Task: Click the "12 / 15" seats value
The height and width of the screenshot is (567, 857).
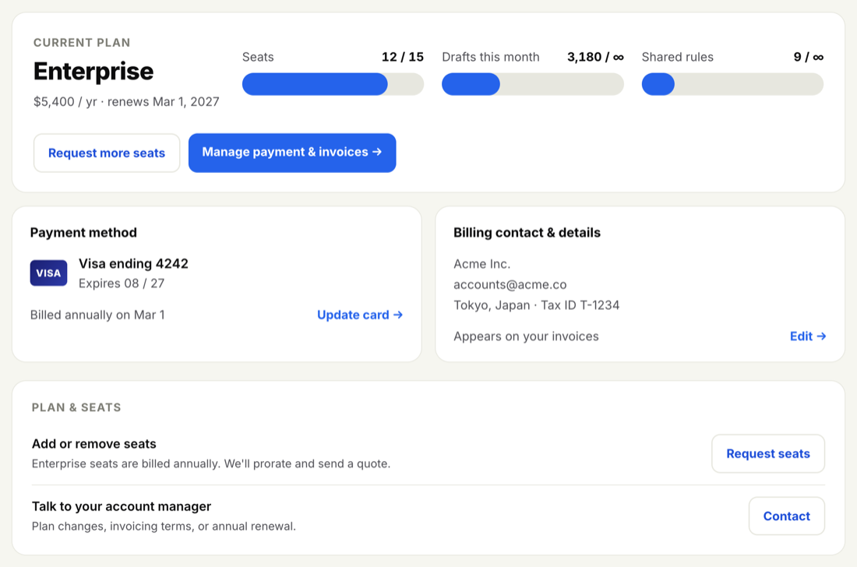Action: [x=402, y=57]
